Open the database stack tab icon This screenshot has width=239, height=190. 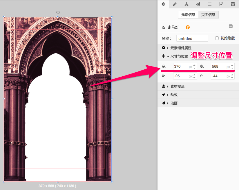point(233,4)
